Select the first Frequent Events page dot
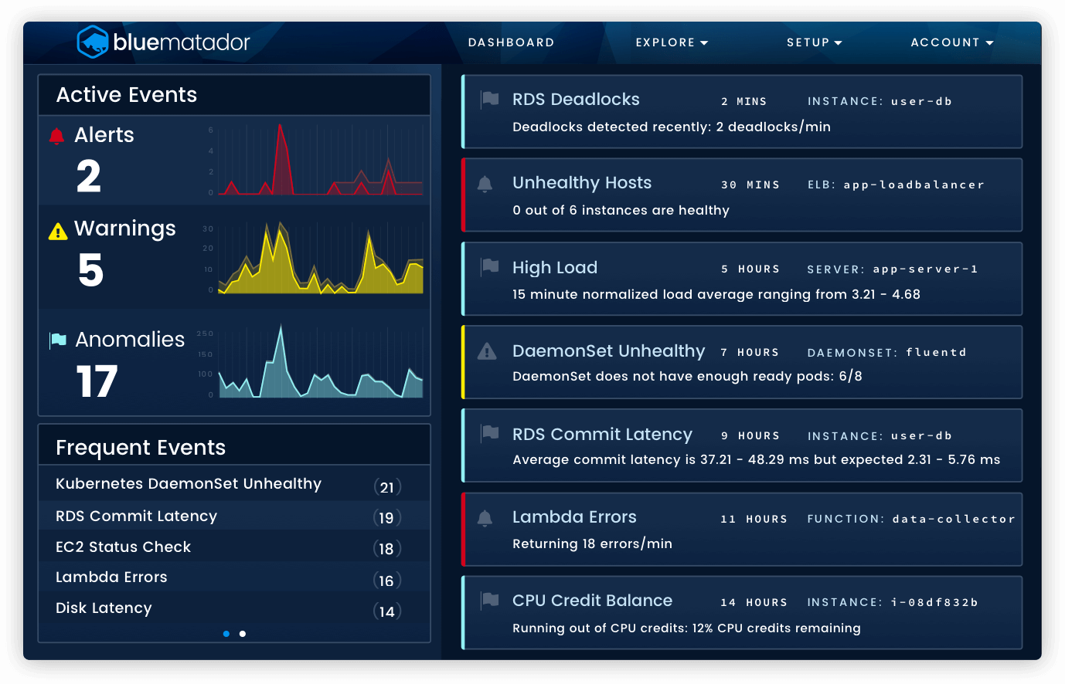1065x684 pixels. (226, 634)
